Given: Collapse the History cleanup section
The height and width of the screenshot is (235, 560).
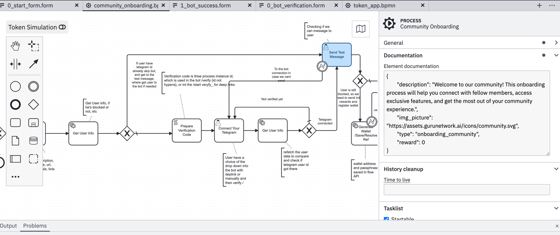Looking at the screenshot, I should click(x=556, y=169).
